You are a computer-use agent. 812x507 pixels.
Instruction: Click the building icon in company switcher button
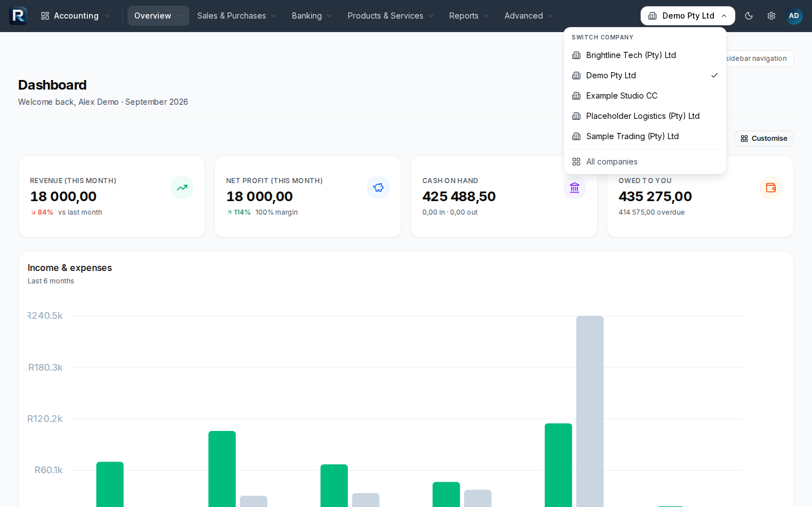652,16
